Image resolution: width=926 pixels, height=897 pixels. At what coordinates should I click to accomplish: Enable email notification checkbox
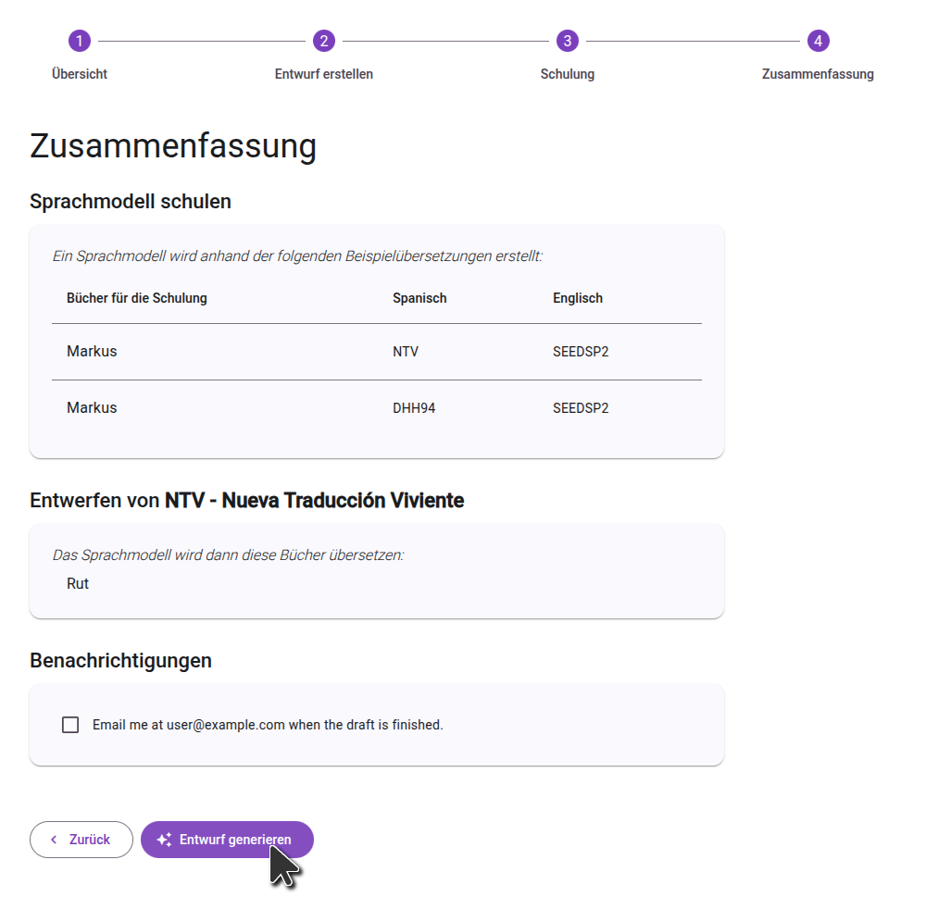(70, 725)
